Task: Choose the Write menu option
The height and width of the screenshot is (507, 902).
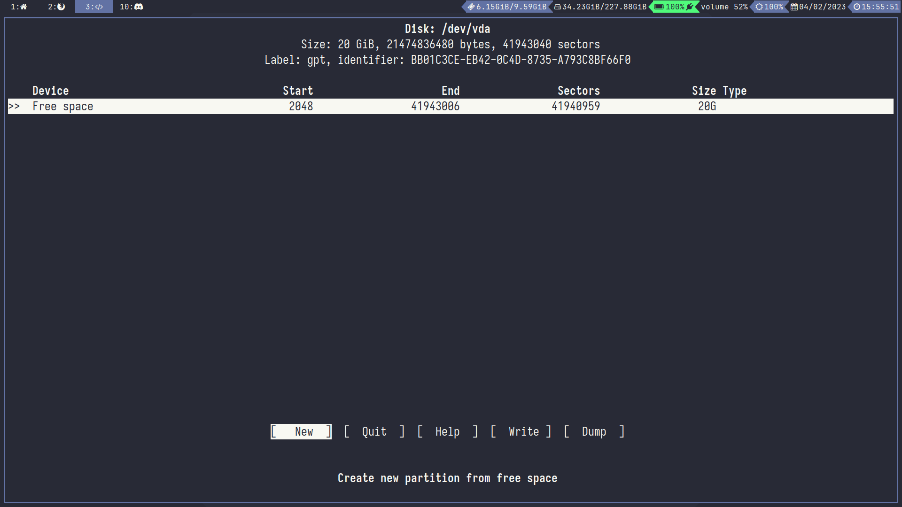Action: 523,431
